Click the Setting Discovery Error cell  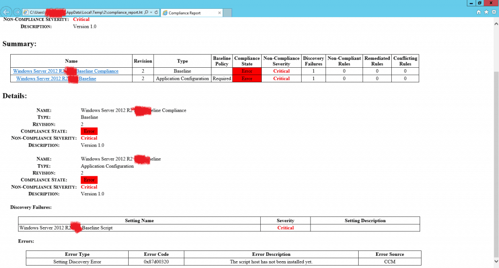coord(77,262)
